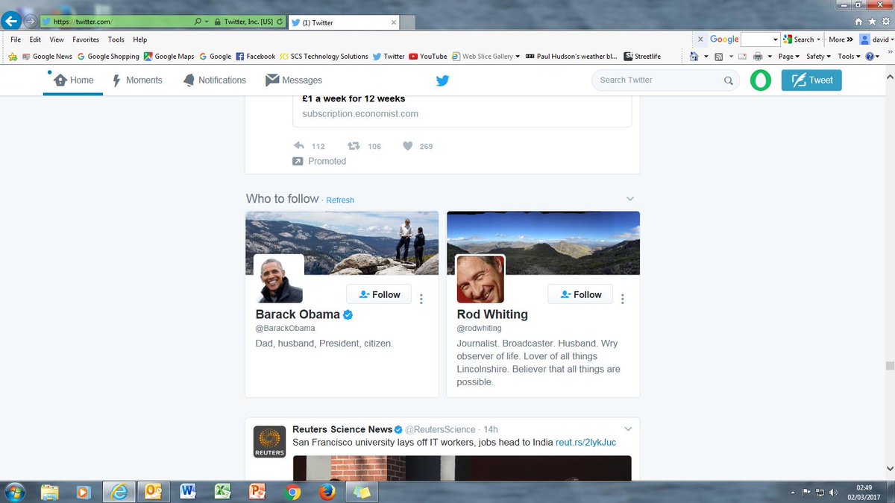Open the Favorites menu
The image size is (895, 503).
[86, 39]
